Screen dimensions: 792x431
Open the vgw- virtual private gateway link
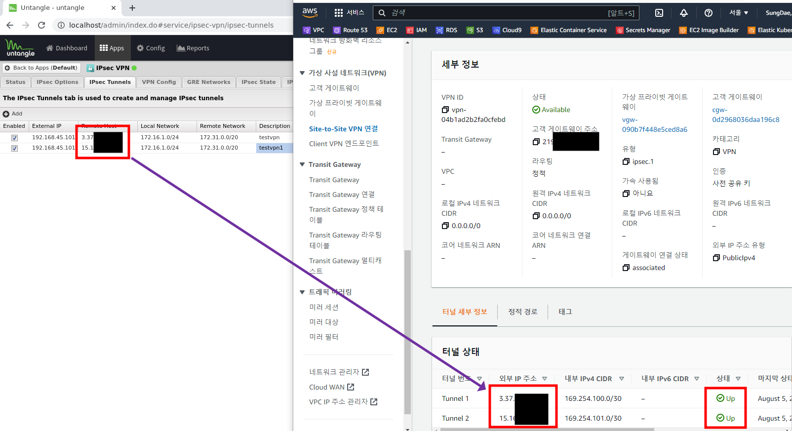pos(654,124)
